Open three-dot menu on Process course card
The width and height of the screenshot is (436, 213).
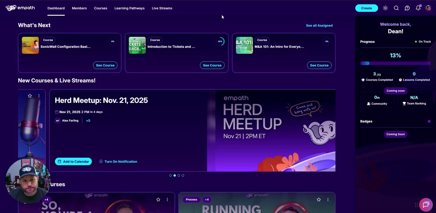[x=328, y=200]
